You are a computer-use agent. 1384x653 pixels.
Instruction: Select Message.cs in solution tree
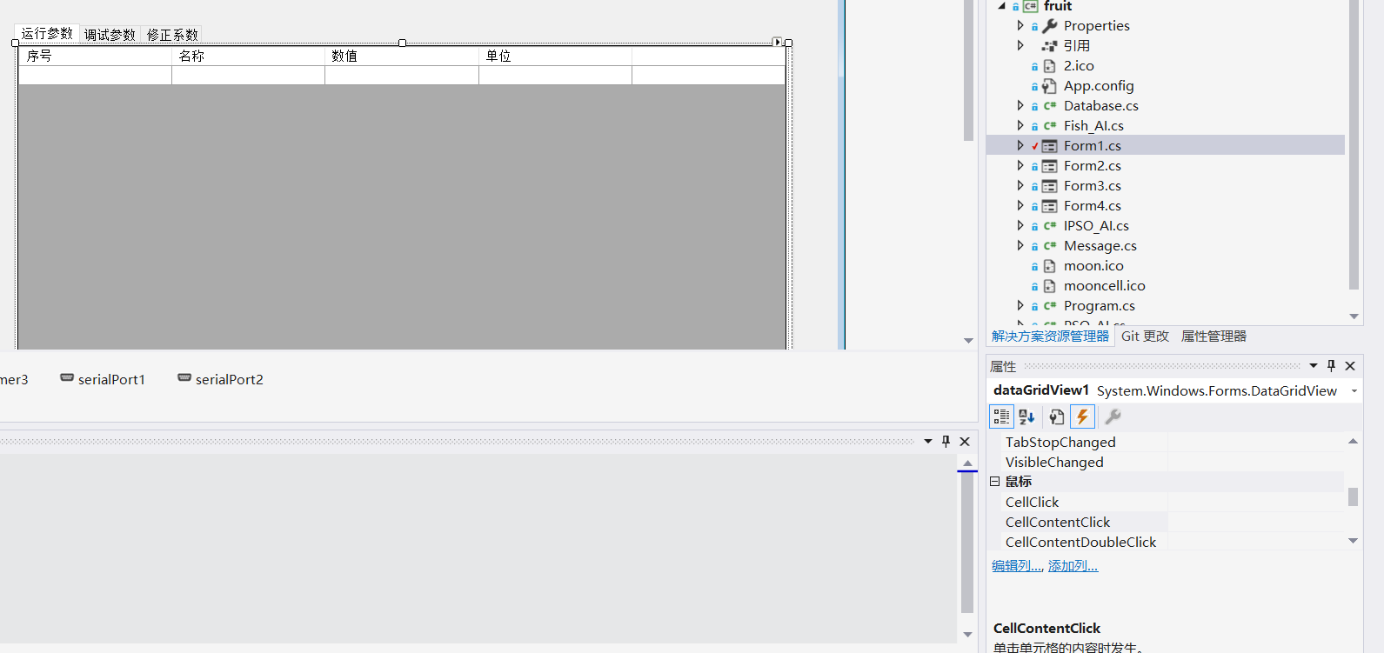coord(1100,246)
